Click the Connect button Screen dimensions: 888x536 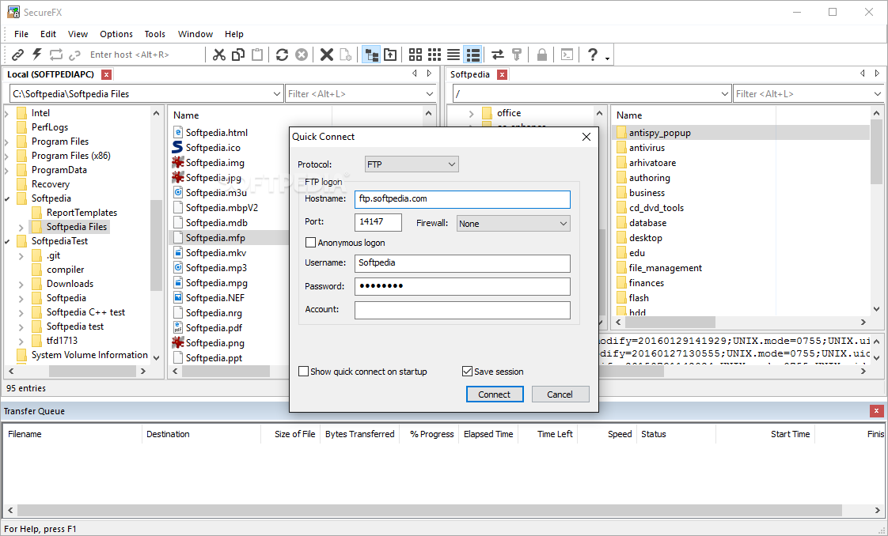point(495,394)
